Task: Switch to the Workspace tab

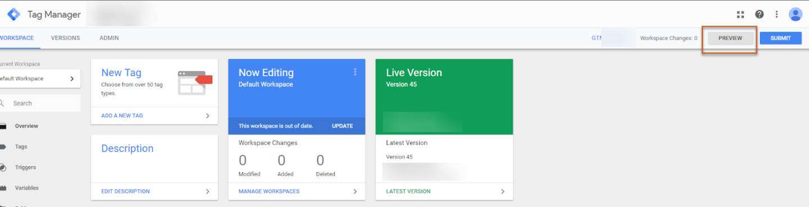Action: pyautogui.click(x=17, y=38)
